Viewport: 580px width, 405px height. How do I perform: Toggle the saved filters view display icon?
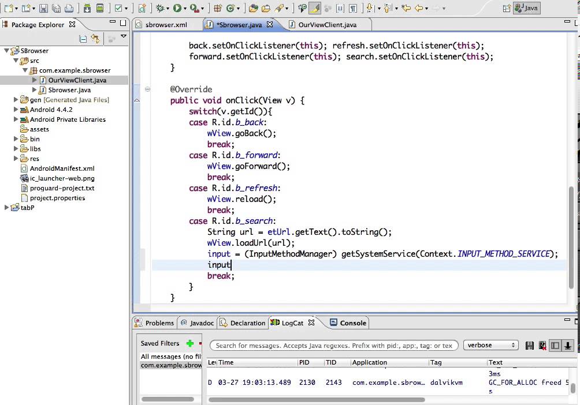point(555,346)
